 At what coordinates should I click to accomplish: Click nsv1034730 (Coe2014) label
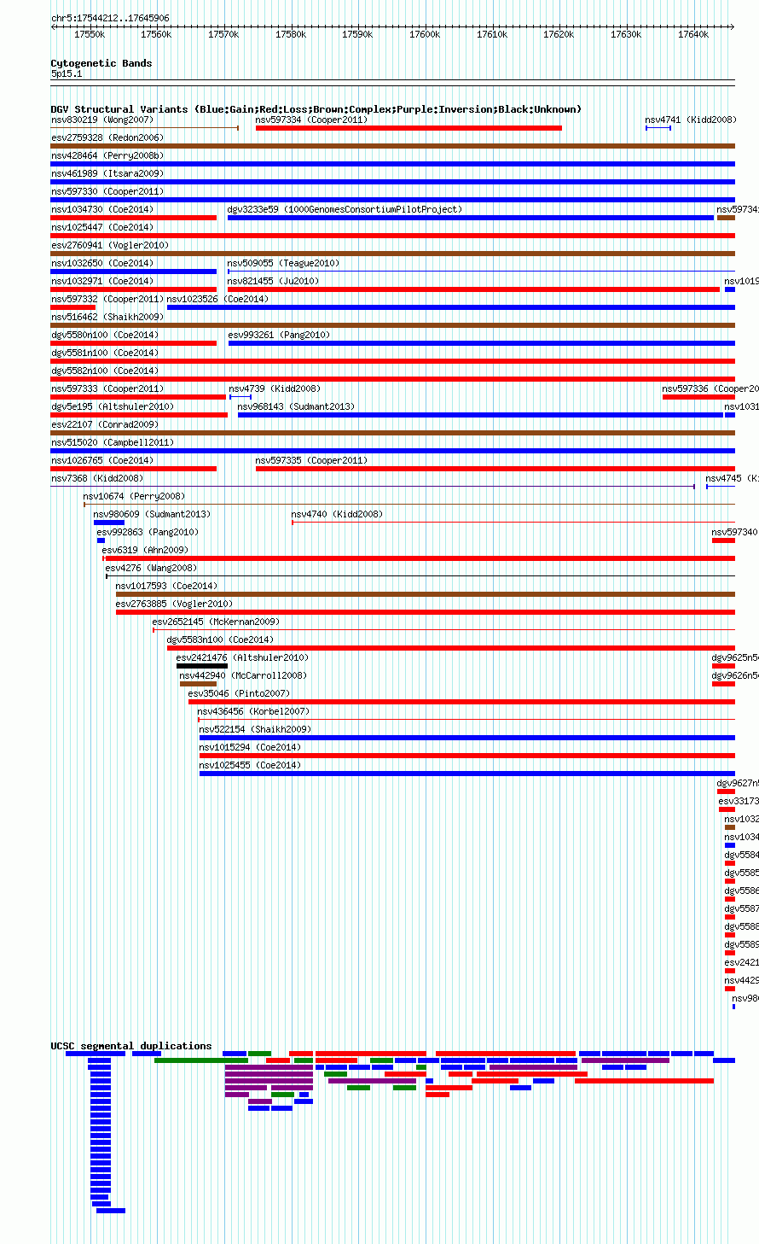pos(102,209)
